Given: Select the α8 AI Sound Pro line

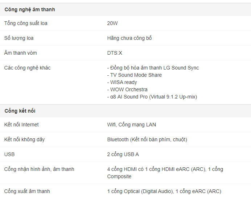Looking at the screenshot, I should point(152,97).
